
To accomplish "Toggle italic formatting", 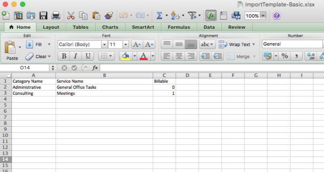I will tap(76, 56).
